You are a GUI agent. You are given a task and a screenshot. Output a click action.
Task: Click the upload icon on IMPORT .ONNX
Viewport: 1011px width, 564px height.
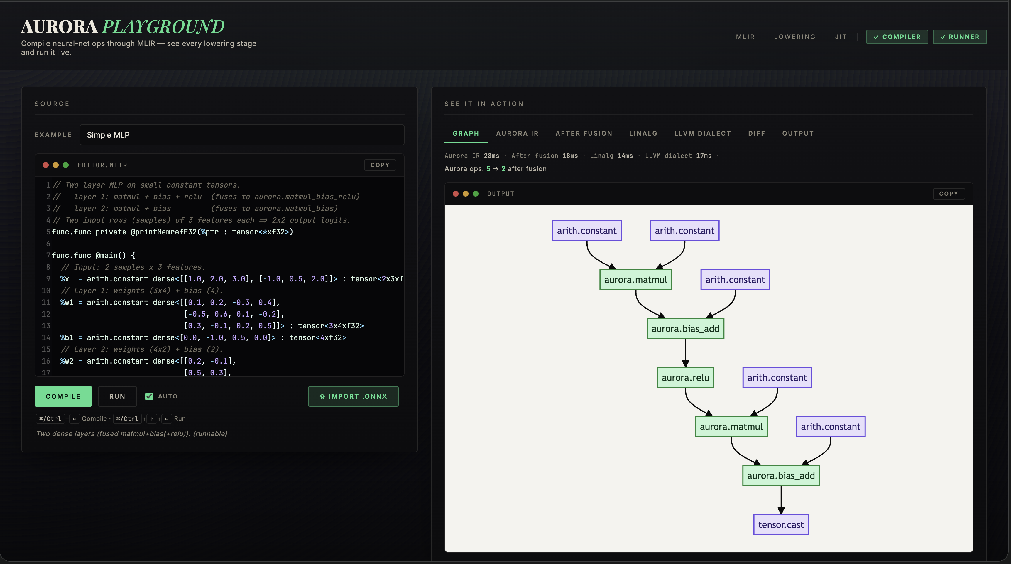coord(322,397)
